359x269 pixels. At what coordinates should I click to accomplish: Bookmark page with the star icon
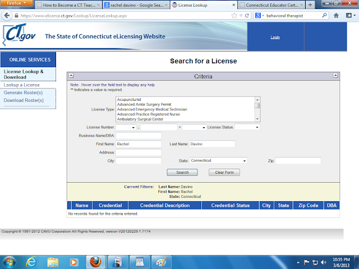(234, 16)
